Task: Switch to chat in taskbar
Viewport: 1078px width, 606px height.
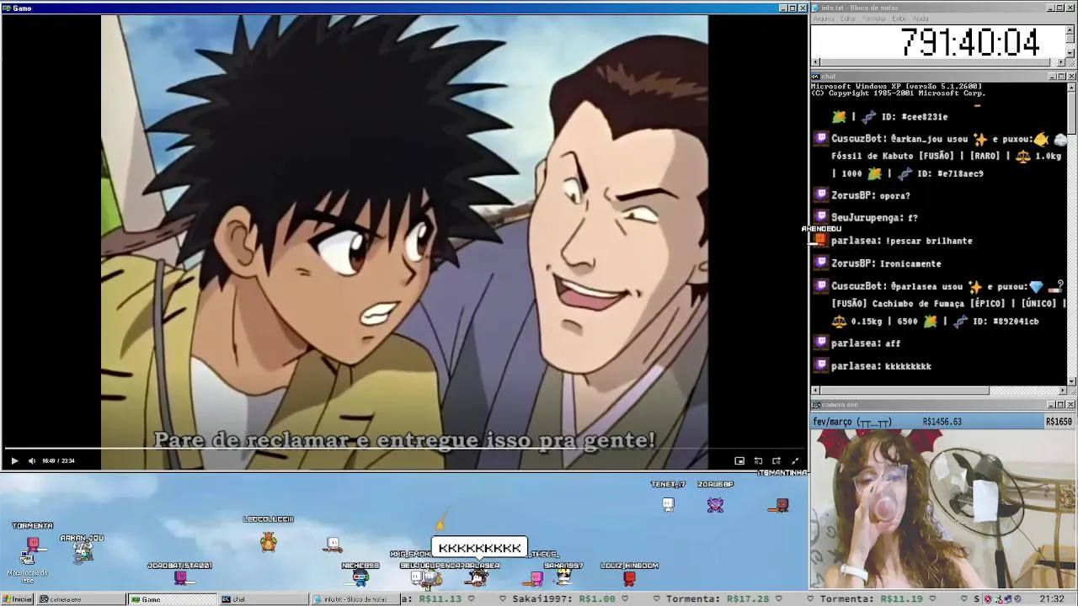Action: coord(264,599)
